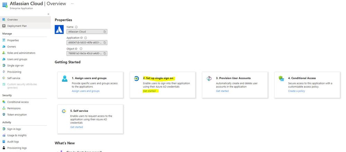Open Conditional Access under Security

point(18,102)
